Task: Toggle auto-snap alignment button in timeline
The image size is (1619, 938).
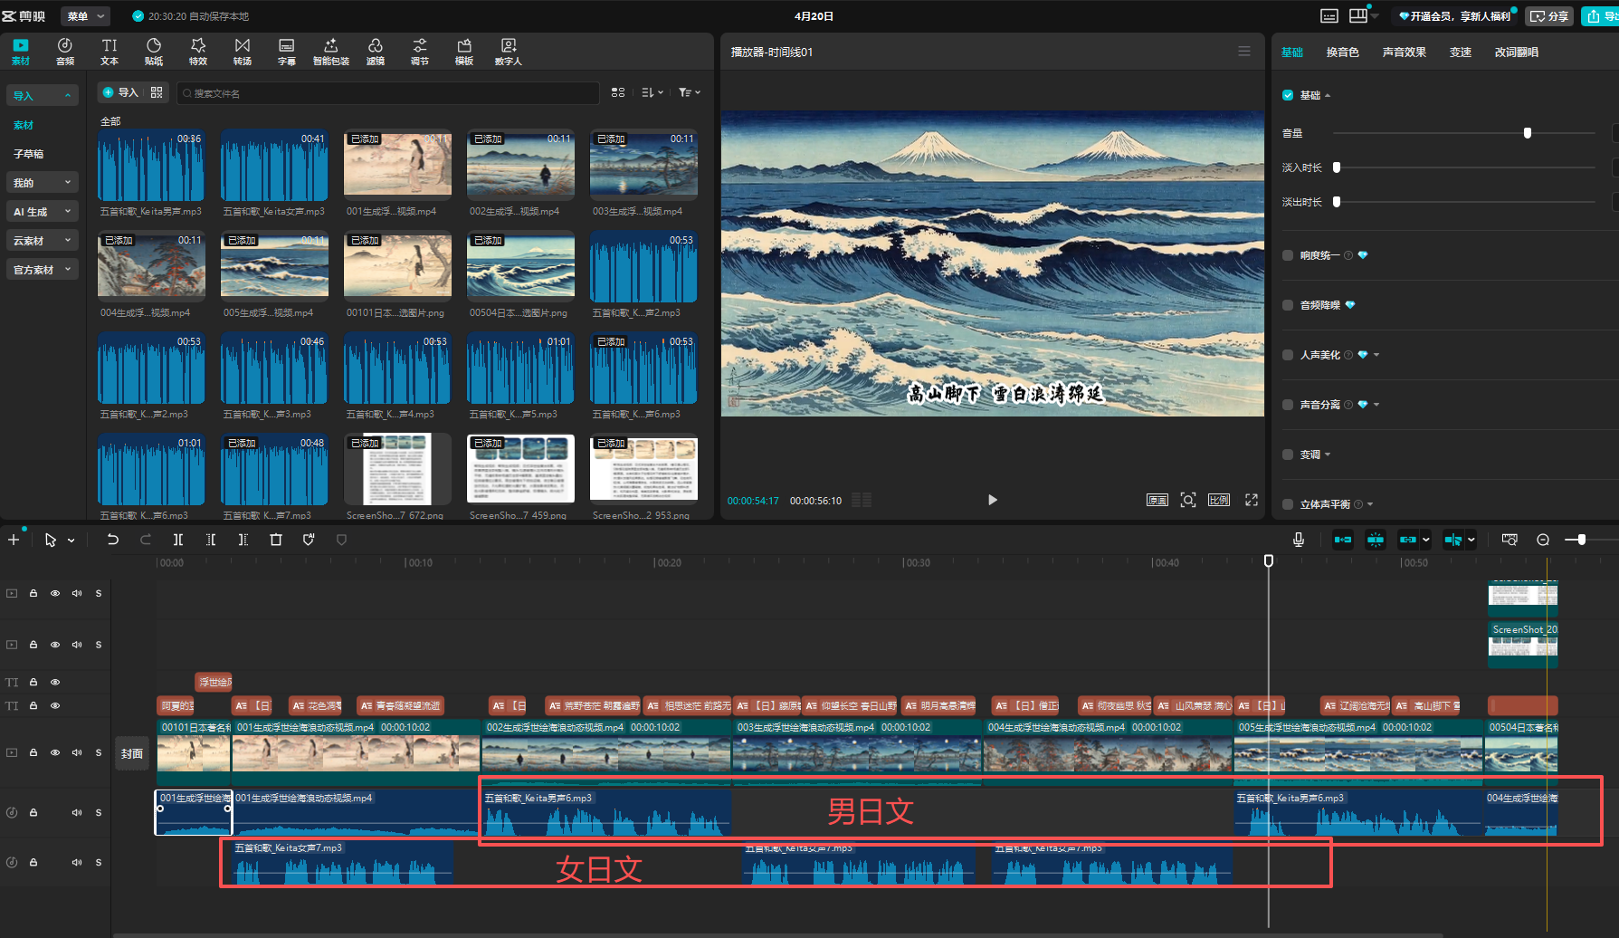Action: [x=1376, y=540]
